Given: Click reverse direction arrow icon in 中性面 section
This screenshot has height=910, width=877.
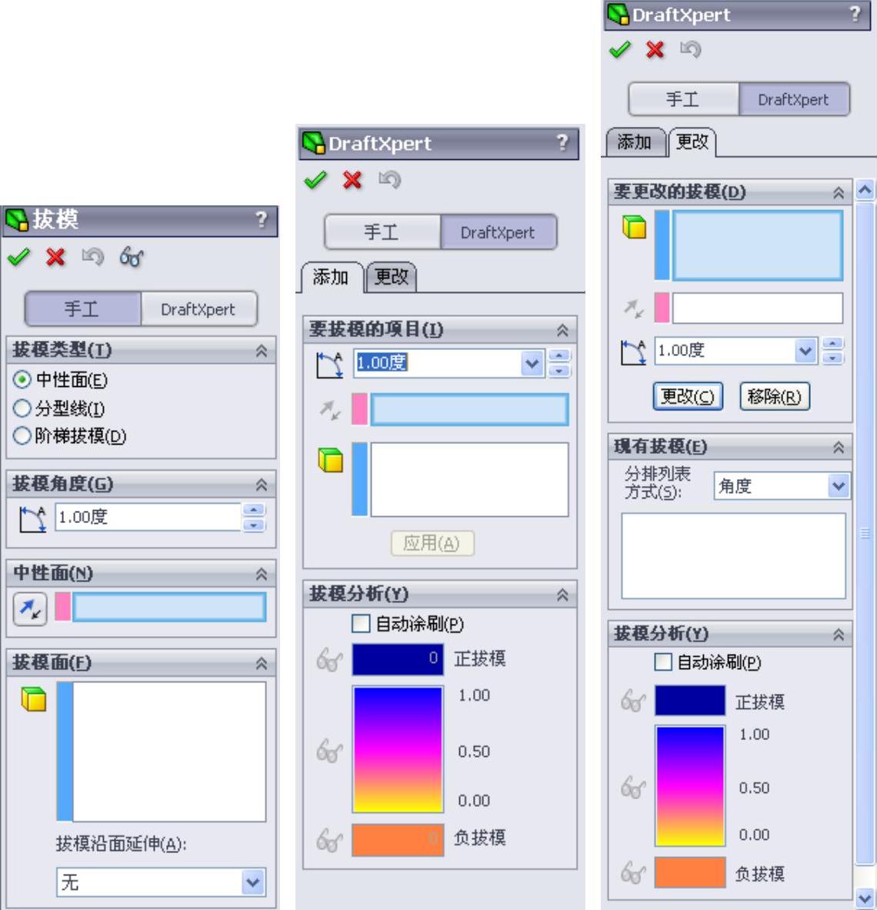Looking at the screenshot, I should (30, 608).
